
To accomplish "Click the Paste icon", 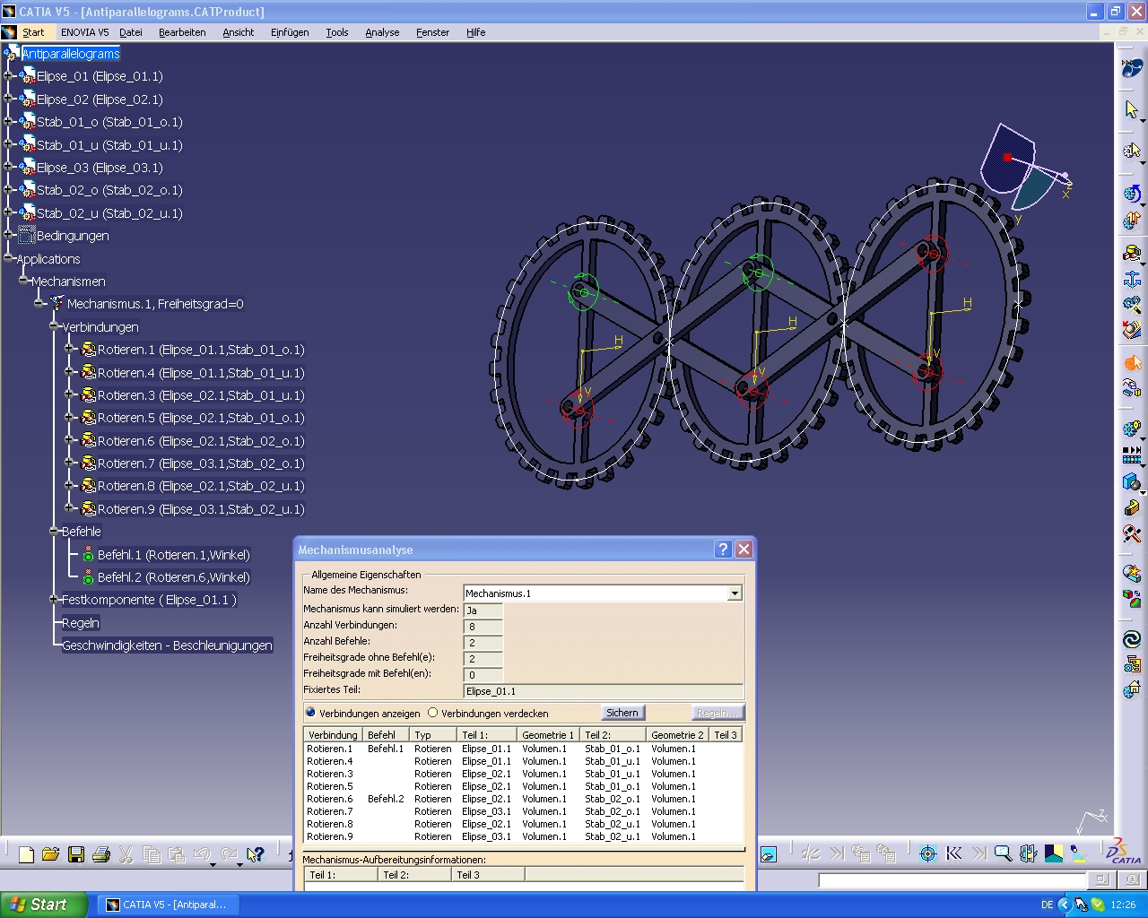I will point(177,854).
